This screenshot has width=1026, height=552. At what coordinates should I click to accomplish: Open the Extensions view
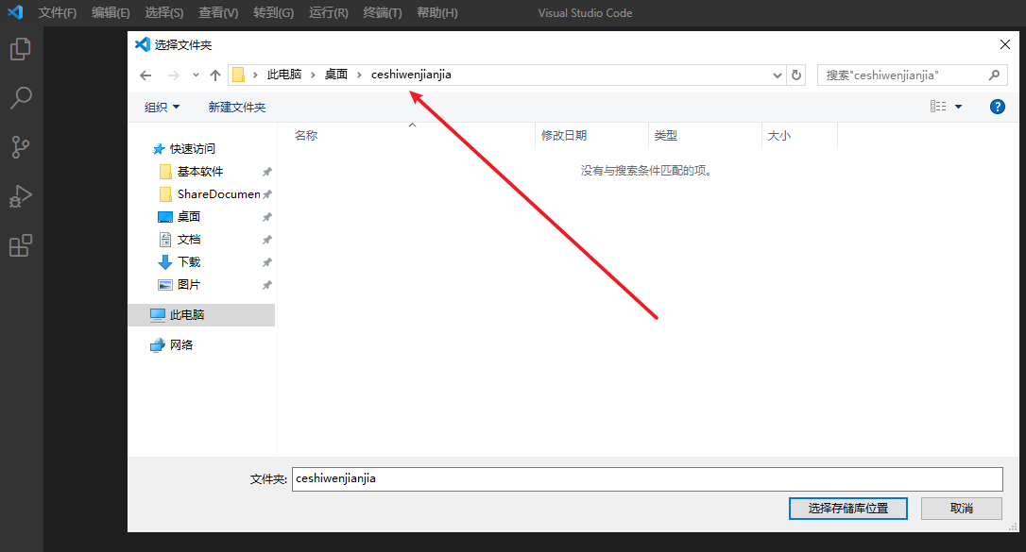pos(21,245)
